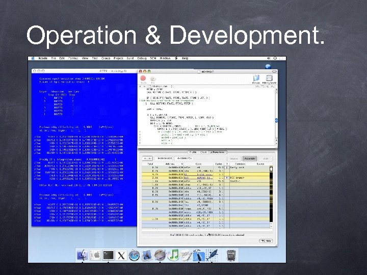Click the scripts menu icon
This screenshot has height=275, width=367.
click(x=176, y=58)
